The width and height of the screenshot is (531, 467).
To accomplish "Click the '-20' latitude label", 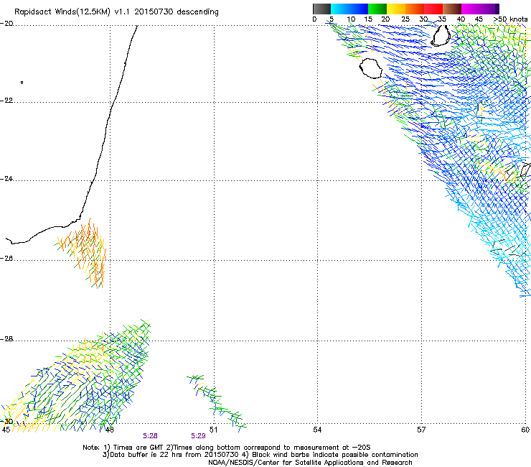I will click(x=6, y=24).
